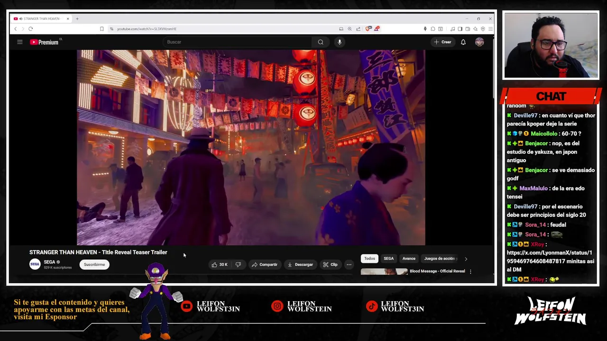This screenshot has width=607, height=341.
Task: Open a new browser tab
Action: coord(77,19)
